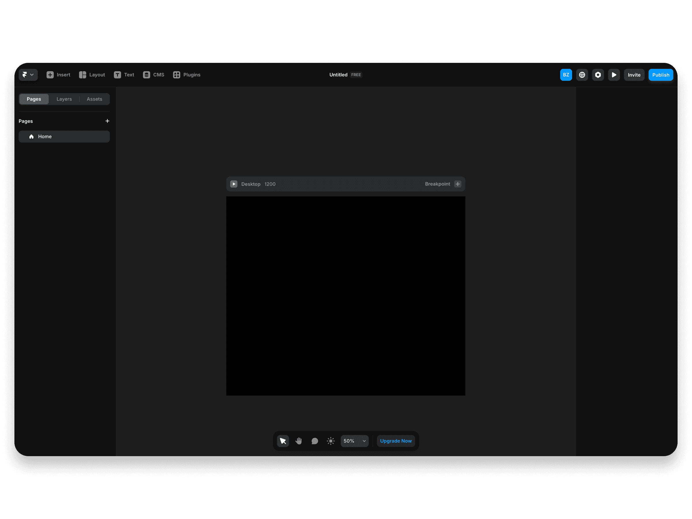Select the Text tool
This screenshot has width=692, height=519.
point(124,75)
